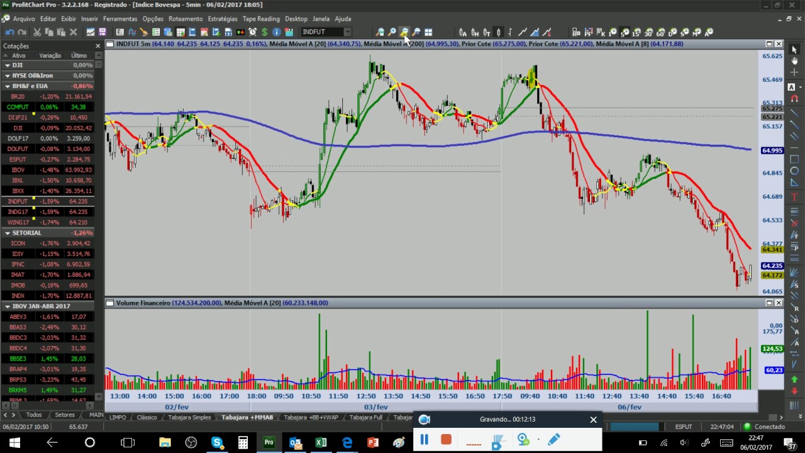Image resolution: width=805 pixels, height=453 pixels.
Task: Open the Ferramentas menu
Action: (120, 19)
